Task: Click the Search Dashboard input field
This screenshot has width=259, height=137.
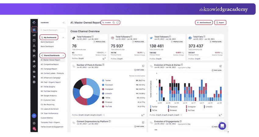Action: coord(52,30)
